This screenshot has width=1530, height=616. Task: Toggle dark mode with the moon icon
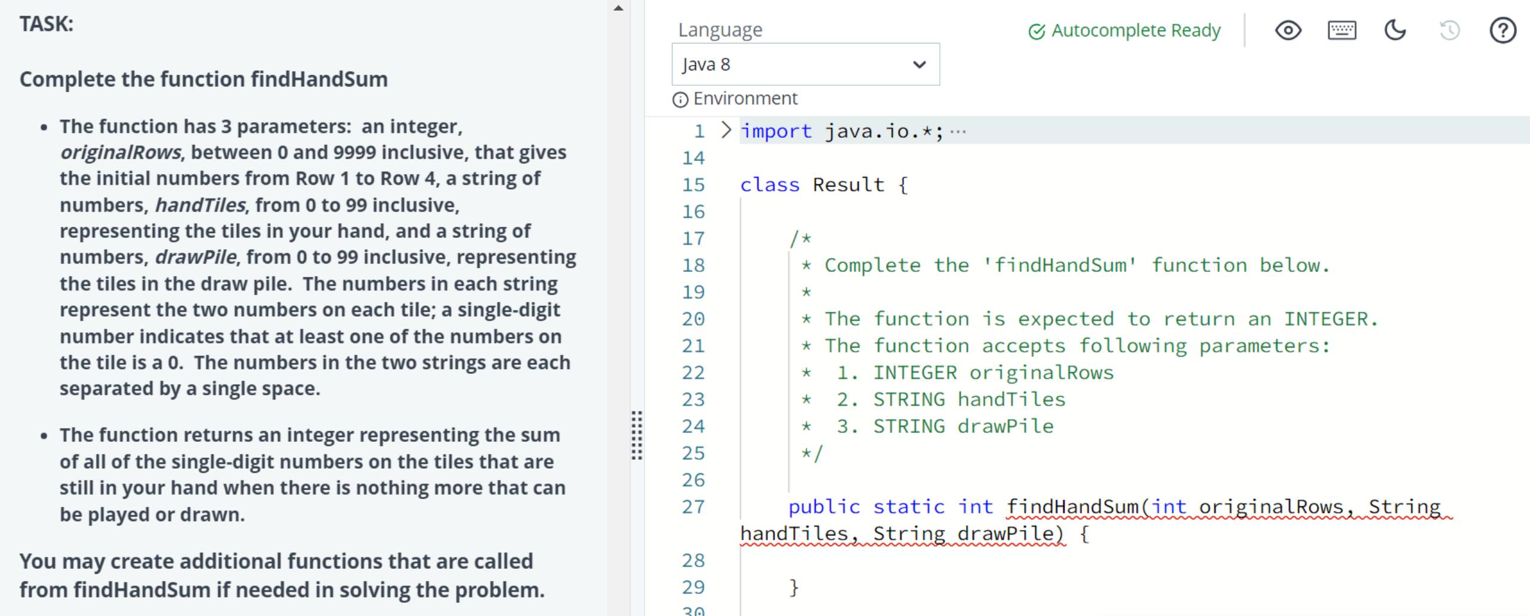pos(1395,30)
